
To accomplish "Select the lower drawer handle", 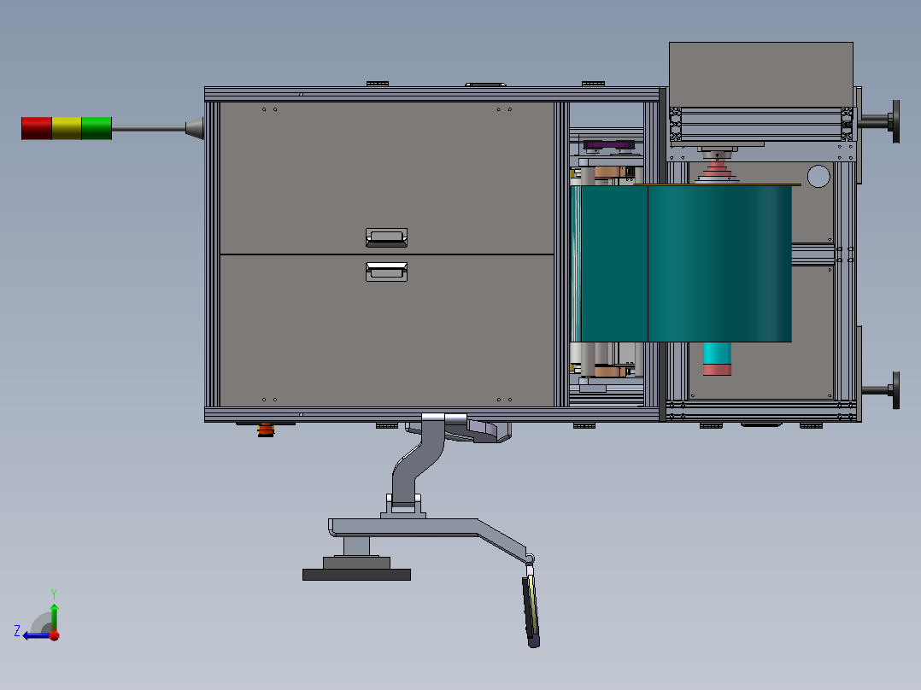I will tap(386, 272).
